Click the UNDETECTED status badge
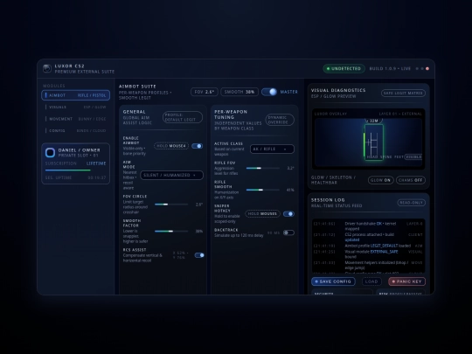This screenshot has height=354, width=472. (x=344, y=69)
